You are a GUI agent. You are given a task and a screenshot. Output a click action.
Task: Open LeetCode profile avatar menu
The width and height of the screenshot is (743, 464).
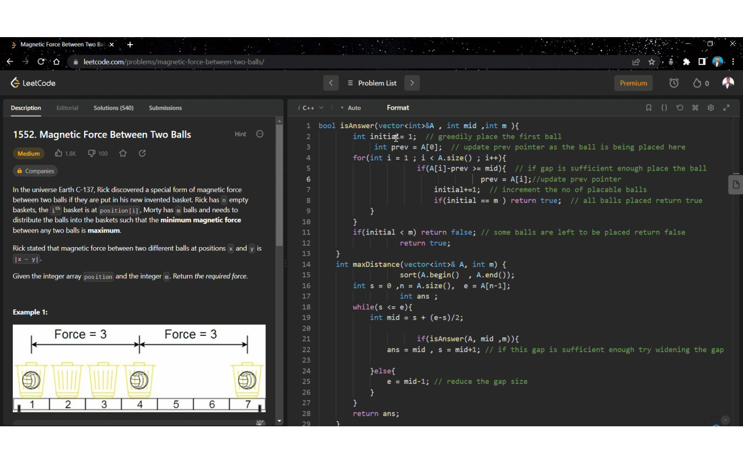[x=728, y=83]
